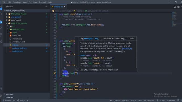
Task: Click 'next();' on line 58
Action: click(x=65, y=76)
